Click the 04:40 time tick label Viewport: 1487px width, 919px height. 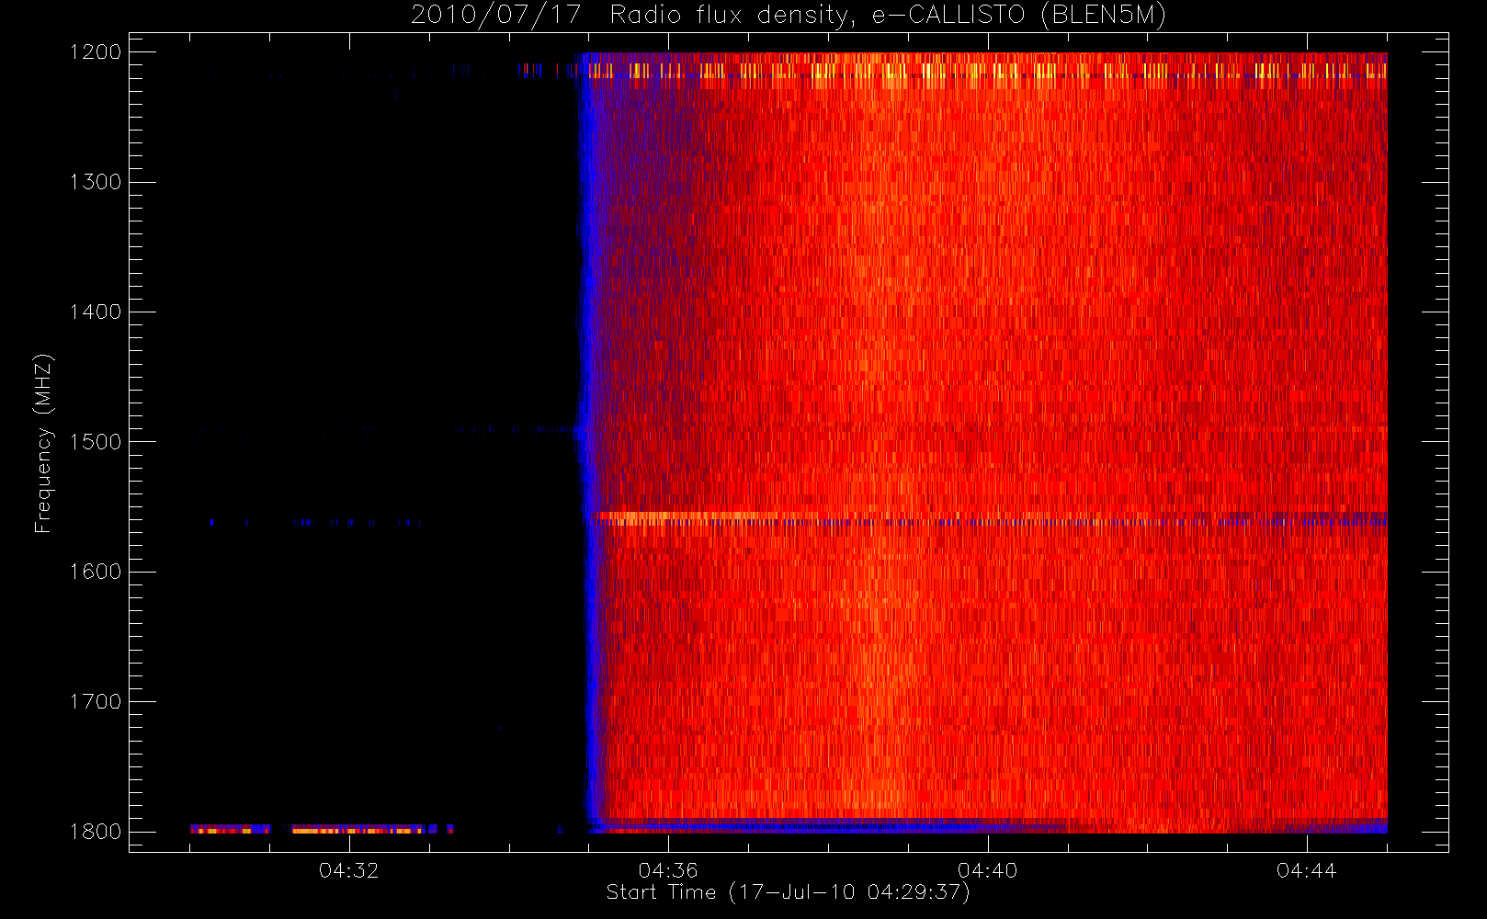(988, 870)
